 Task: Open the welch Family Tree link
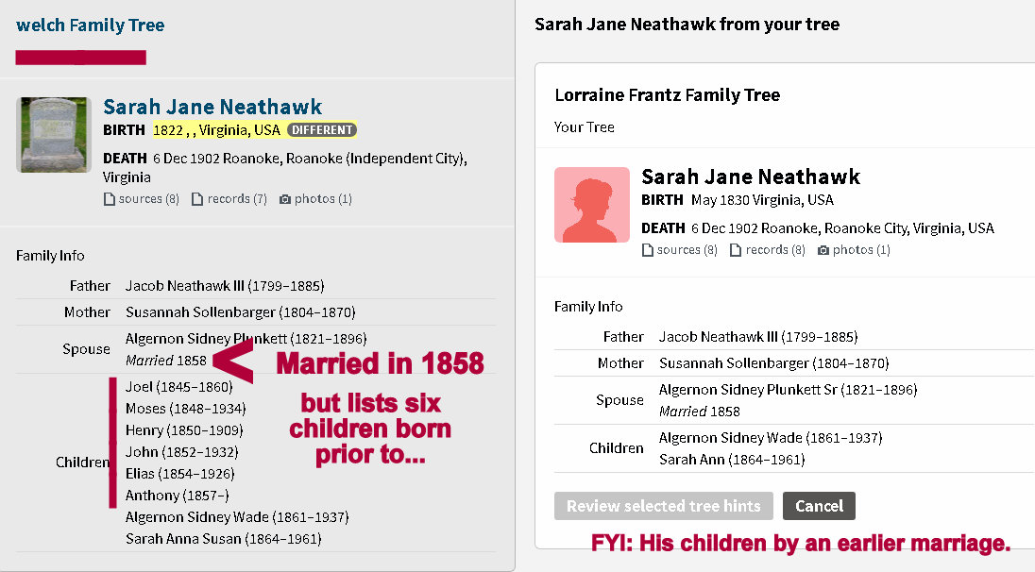point(91,25)
